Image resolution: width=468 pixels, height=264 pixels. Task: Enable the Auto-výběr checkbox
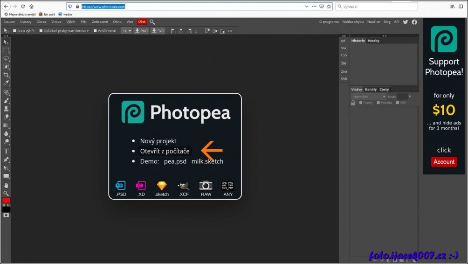(x=14, y=31)
